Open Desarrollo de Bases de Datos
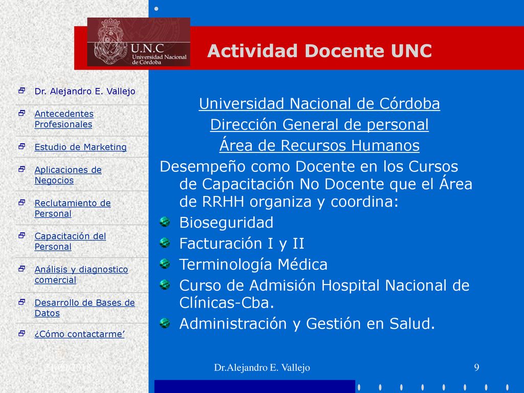 point(84,308)
